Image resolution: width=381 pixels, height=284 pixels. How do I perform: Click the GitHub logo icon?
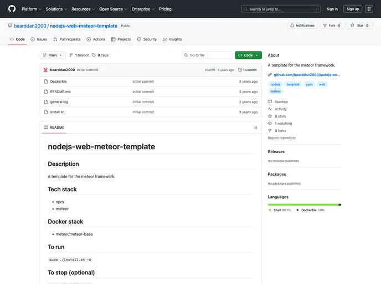pyautogui.click(x=12, y=9)
